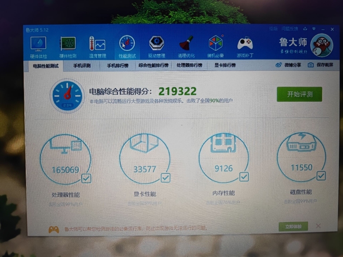This screenshot has width=343, height=257.
Task: Switch to the 手机评测 tab
Action: pyautogui.click(x=82, y=65)
